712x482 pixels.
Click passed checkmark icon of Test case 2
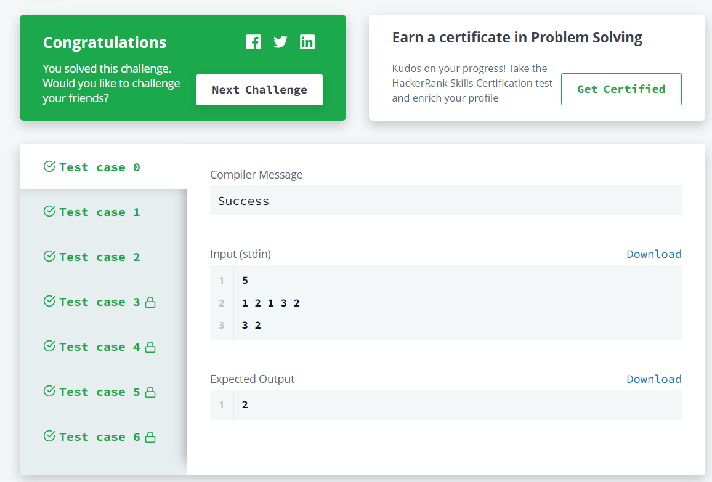pos(49,257)
